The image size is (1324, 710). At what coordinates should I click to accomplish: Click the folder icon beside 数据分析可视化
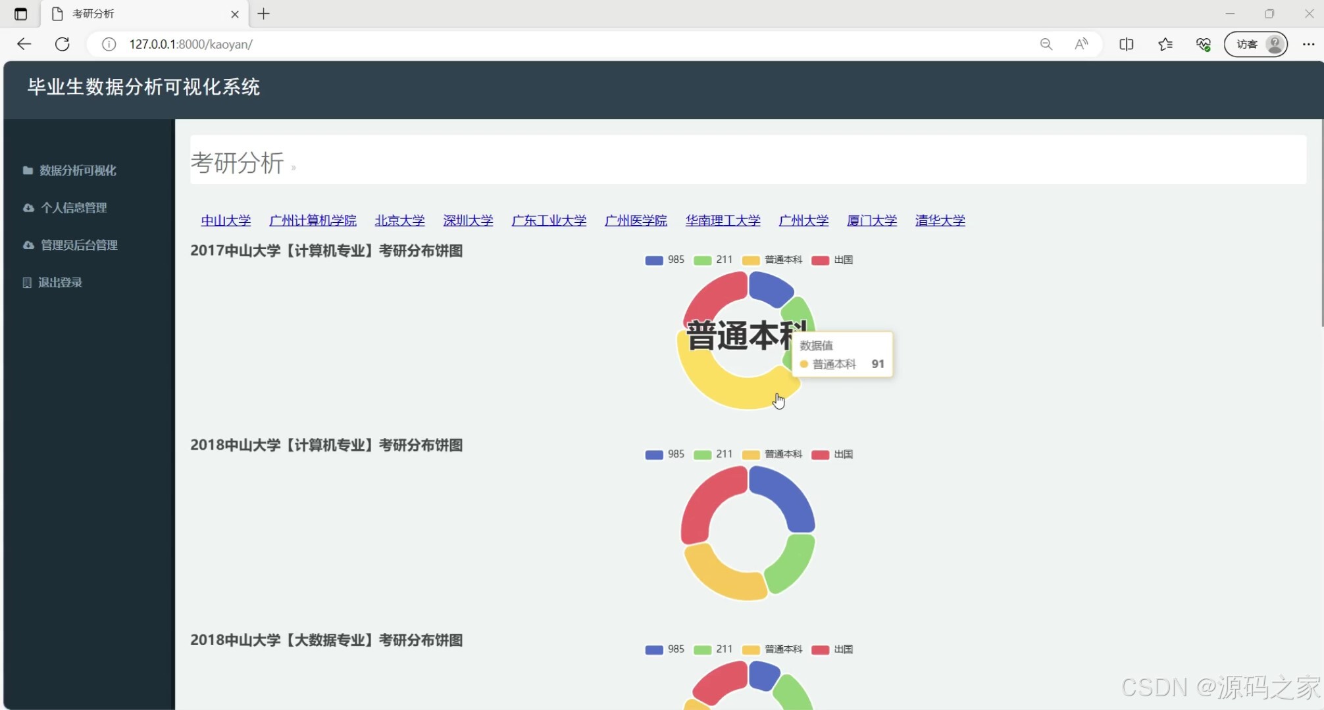[x=27, y=170]
